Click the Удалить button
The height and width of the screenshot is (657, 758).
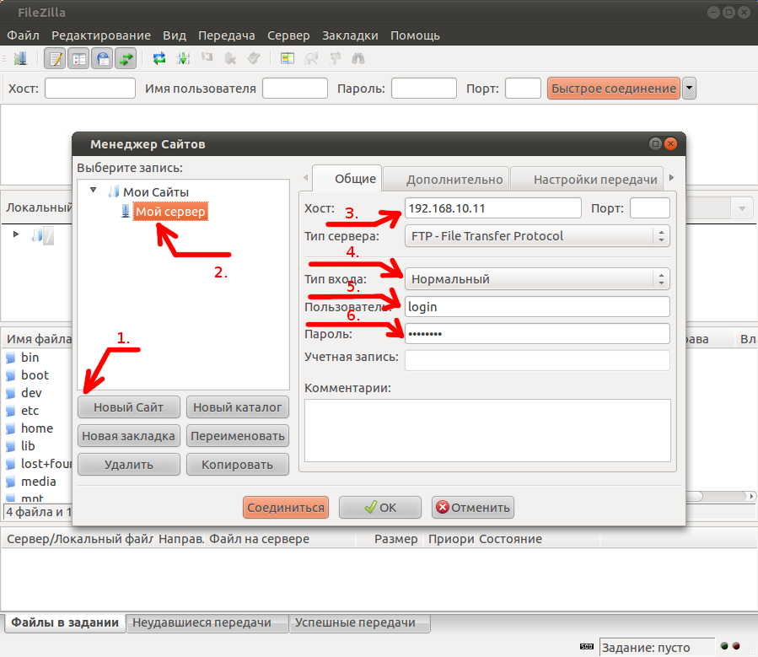point(129,464)
